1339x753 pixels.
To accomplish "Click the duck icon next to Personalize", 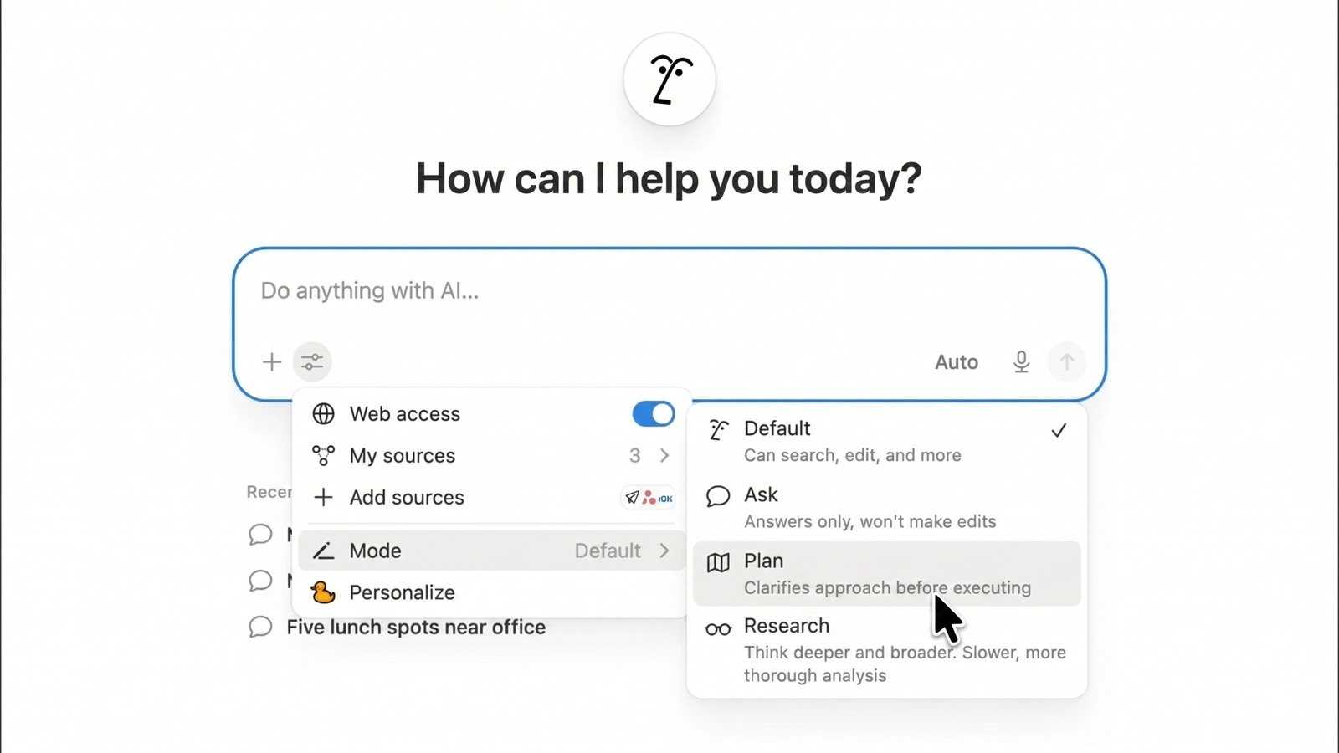I will click(323, 592).
